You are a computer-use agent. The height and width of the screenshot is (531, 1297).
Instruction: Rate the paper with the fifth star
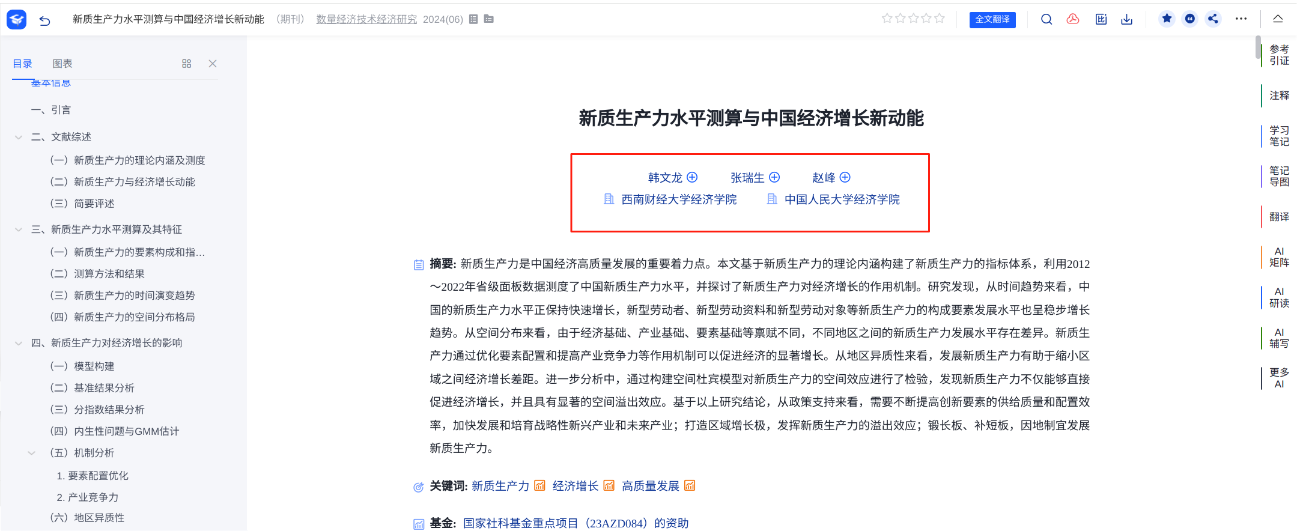pos(940,19)
